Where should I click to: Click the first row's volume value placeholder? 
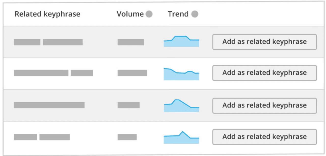coord(131,42)
